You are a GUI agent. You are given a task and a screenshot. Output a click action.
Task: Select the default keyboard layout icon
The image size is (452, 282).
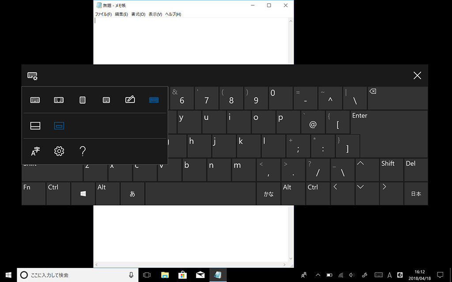tap(35, 100)
